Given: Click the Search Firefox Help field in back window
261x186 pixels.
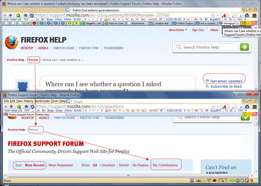Looking at the screenshot, I should click(206, 47).
